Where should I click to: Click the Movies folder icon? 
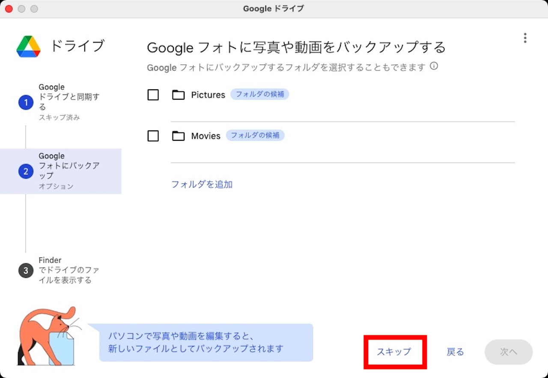click(x=178, y=136)
